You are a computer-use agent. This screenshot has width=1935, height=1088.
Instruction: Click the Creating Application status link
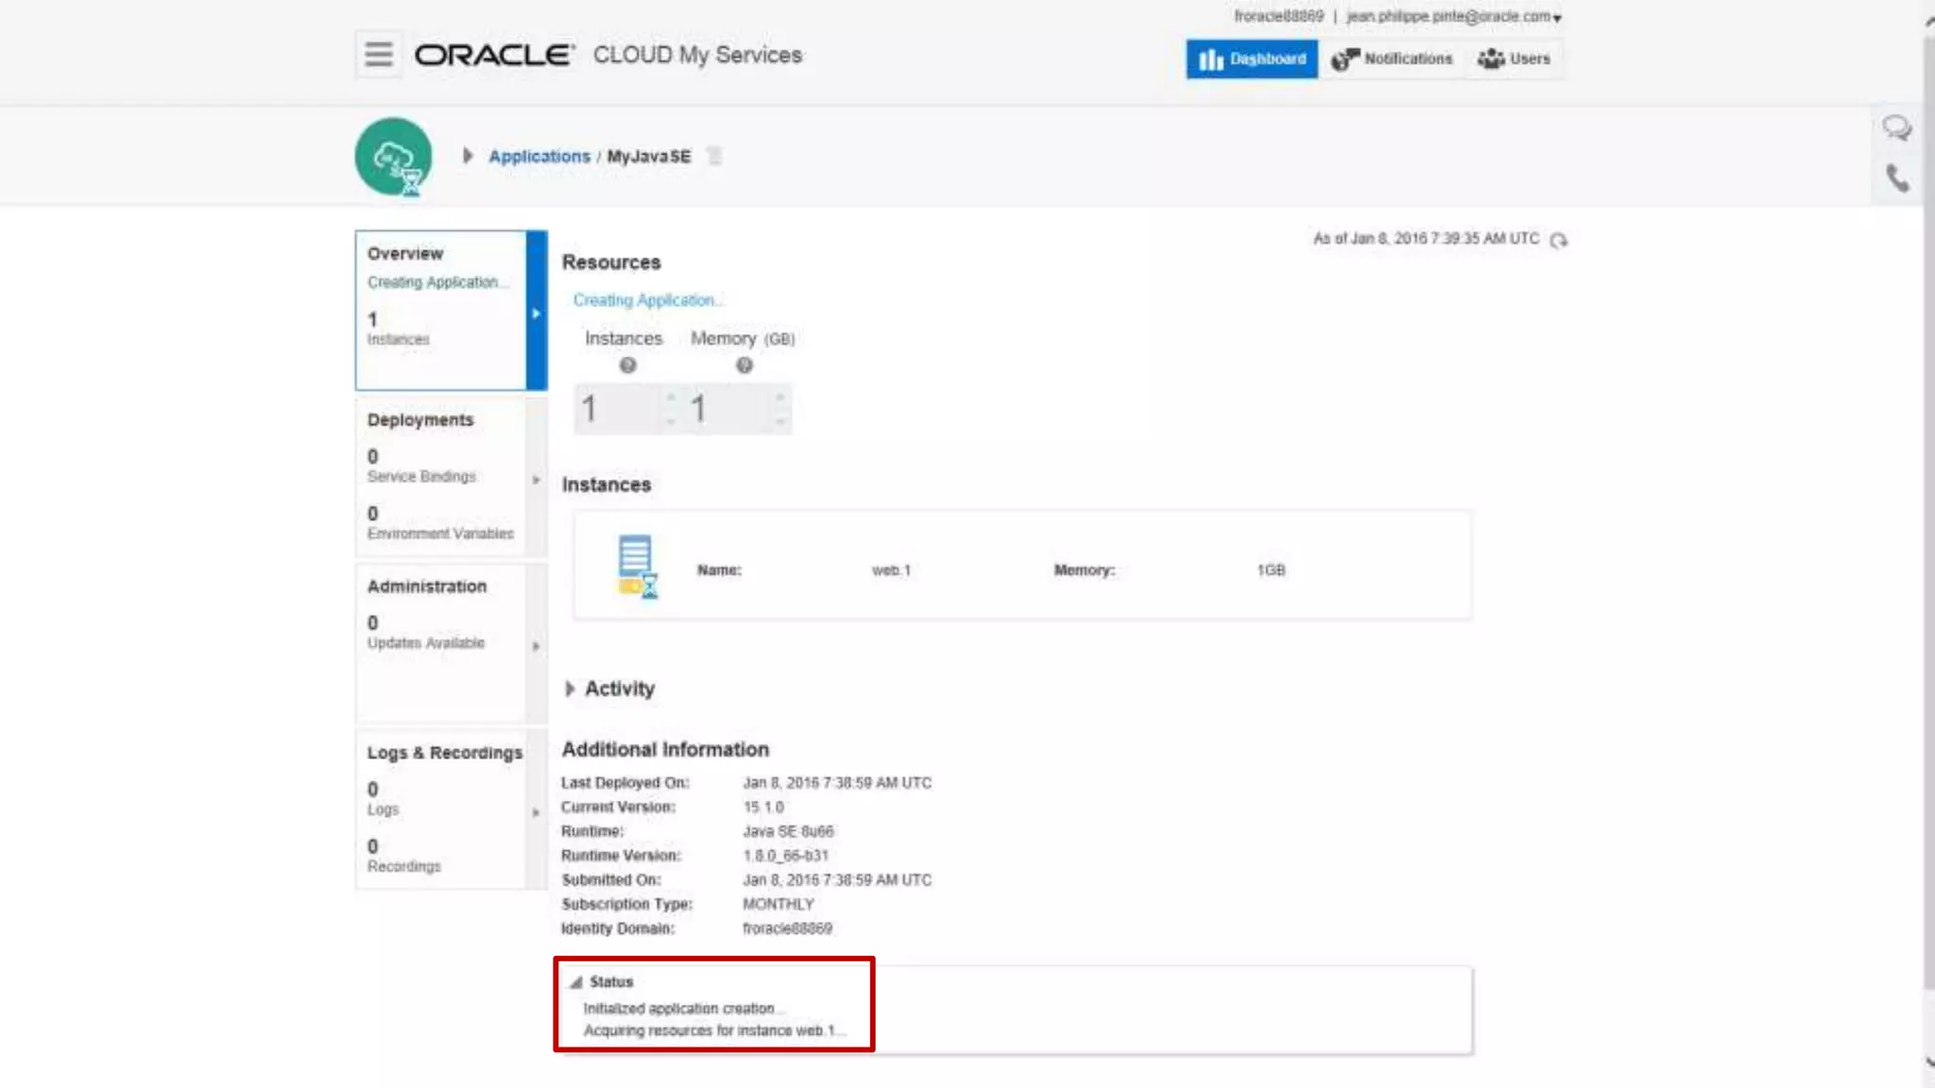647,300
